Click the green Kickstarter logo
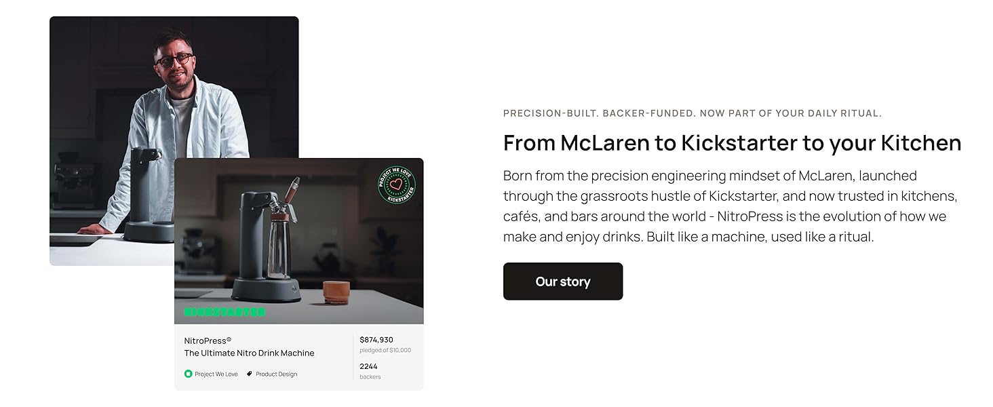The width and height of the screenshot is (993, 407). 225,313
